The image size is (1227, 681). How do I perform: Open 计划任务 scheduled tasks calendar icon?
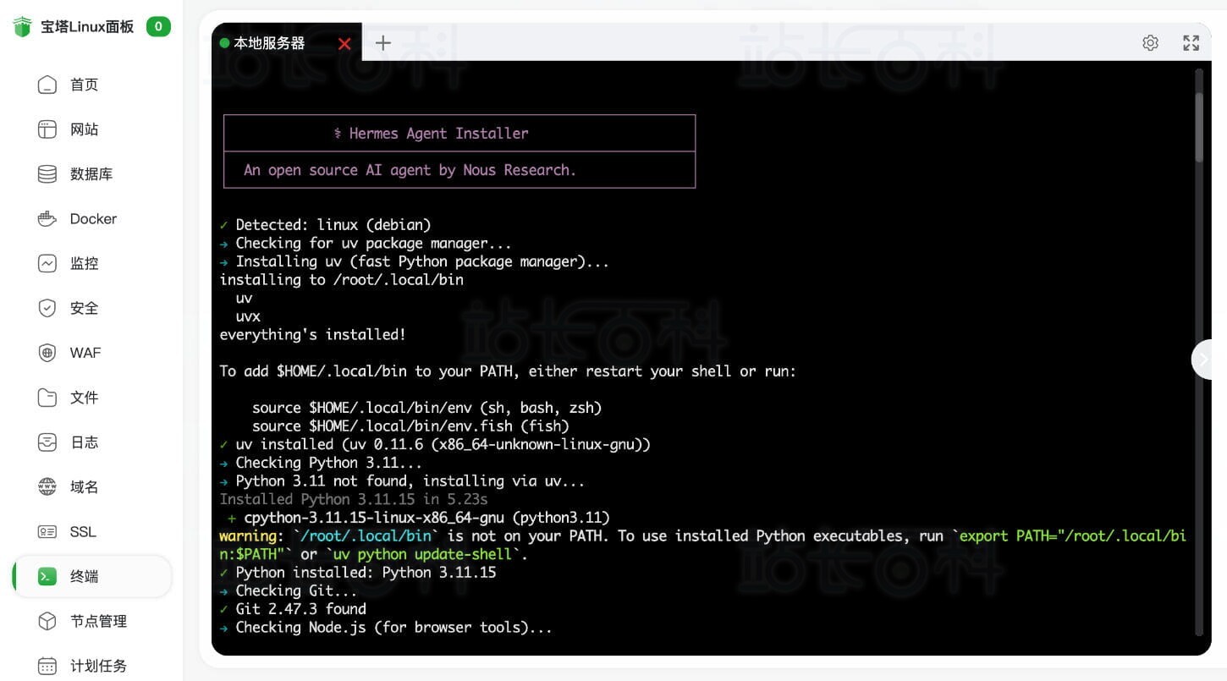[47, 666]
